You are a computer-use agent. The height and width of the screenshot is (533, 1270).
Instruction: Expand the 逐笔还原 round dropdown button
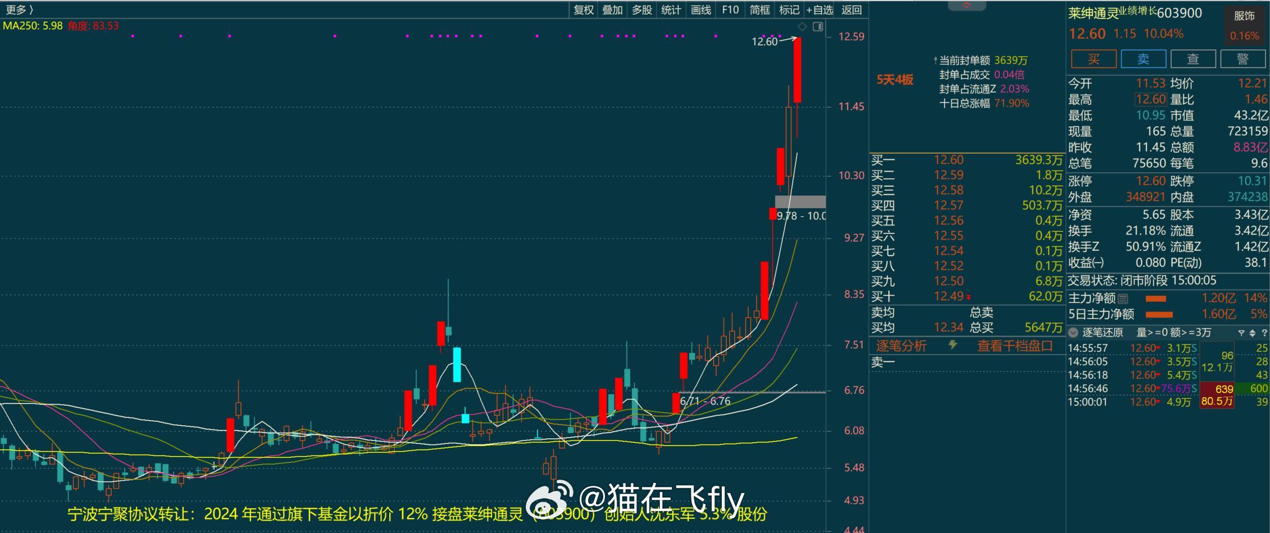1073,332
